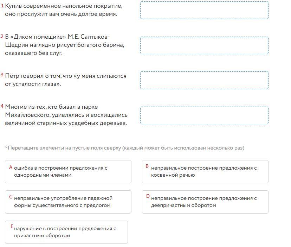Click the red number 1 marker
The image size is (291, 247).
click(2, 6)
